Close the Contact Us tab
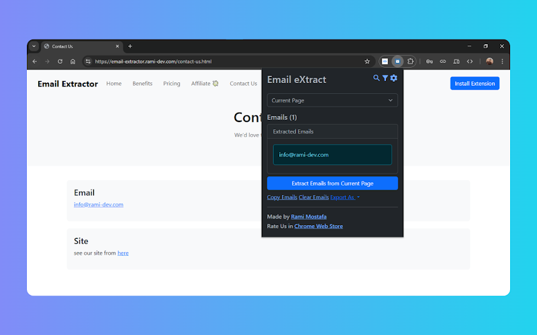This screenshot has height=335, width=537. [117, 46]
